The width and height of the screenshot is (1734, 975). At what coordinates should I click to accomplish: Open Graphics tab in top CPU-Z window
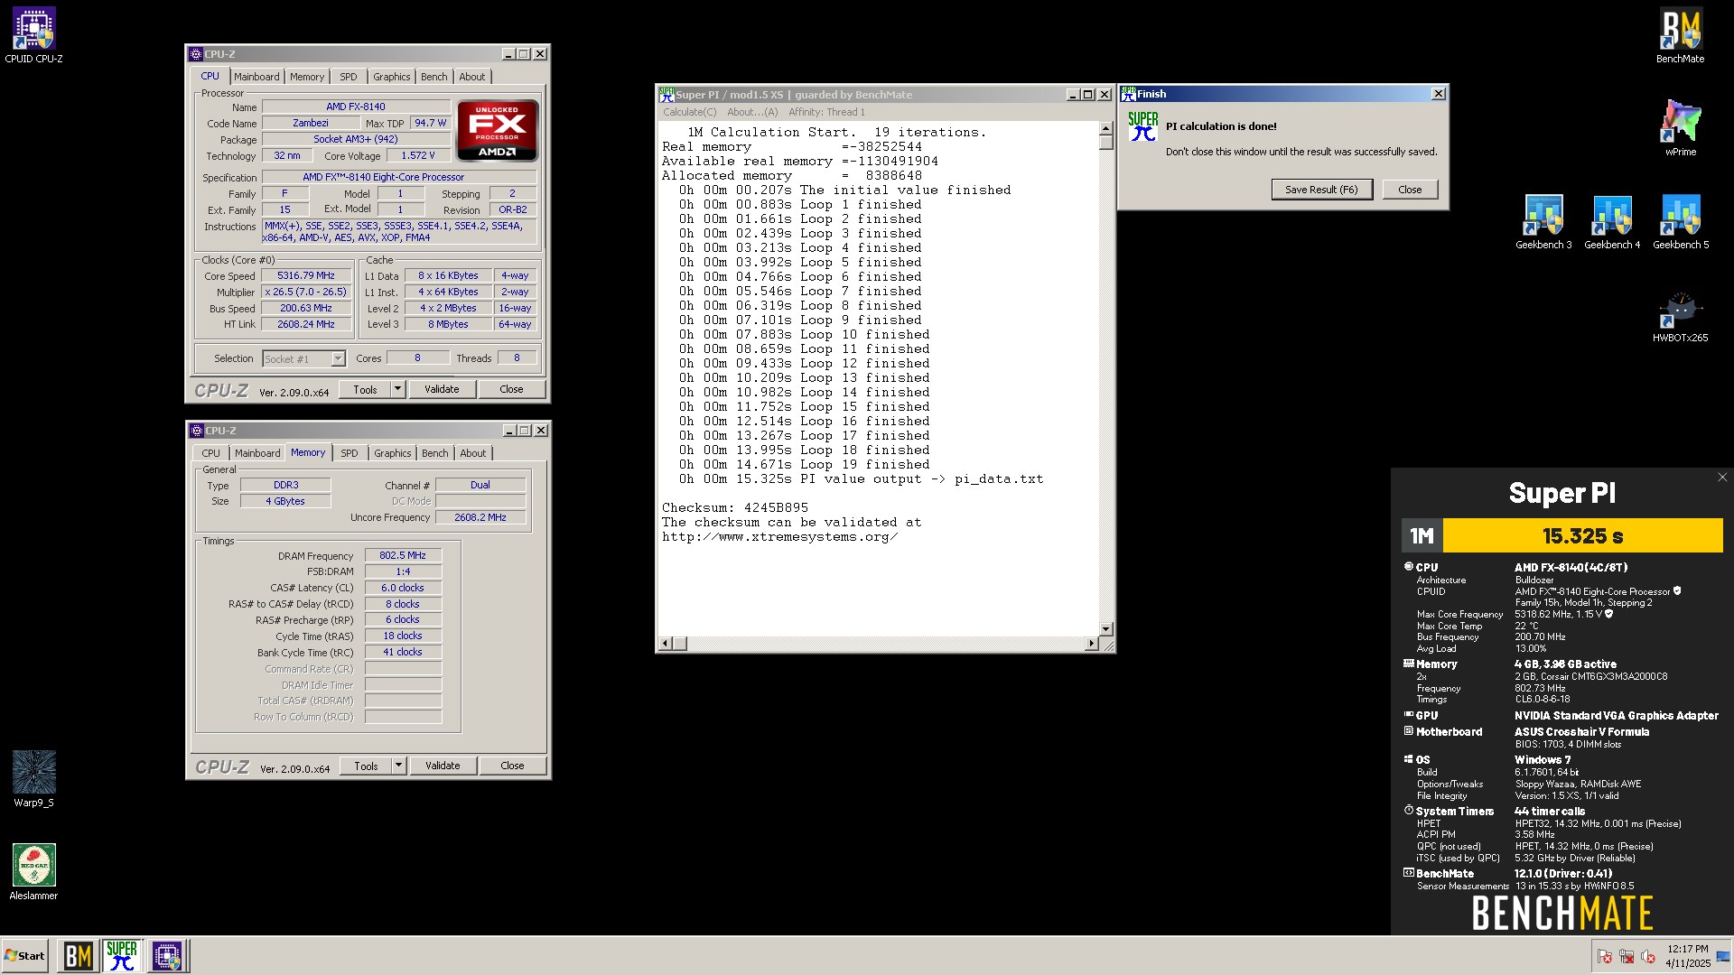[x=392, y=77]
